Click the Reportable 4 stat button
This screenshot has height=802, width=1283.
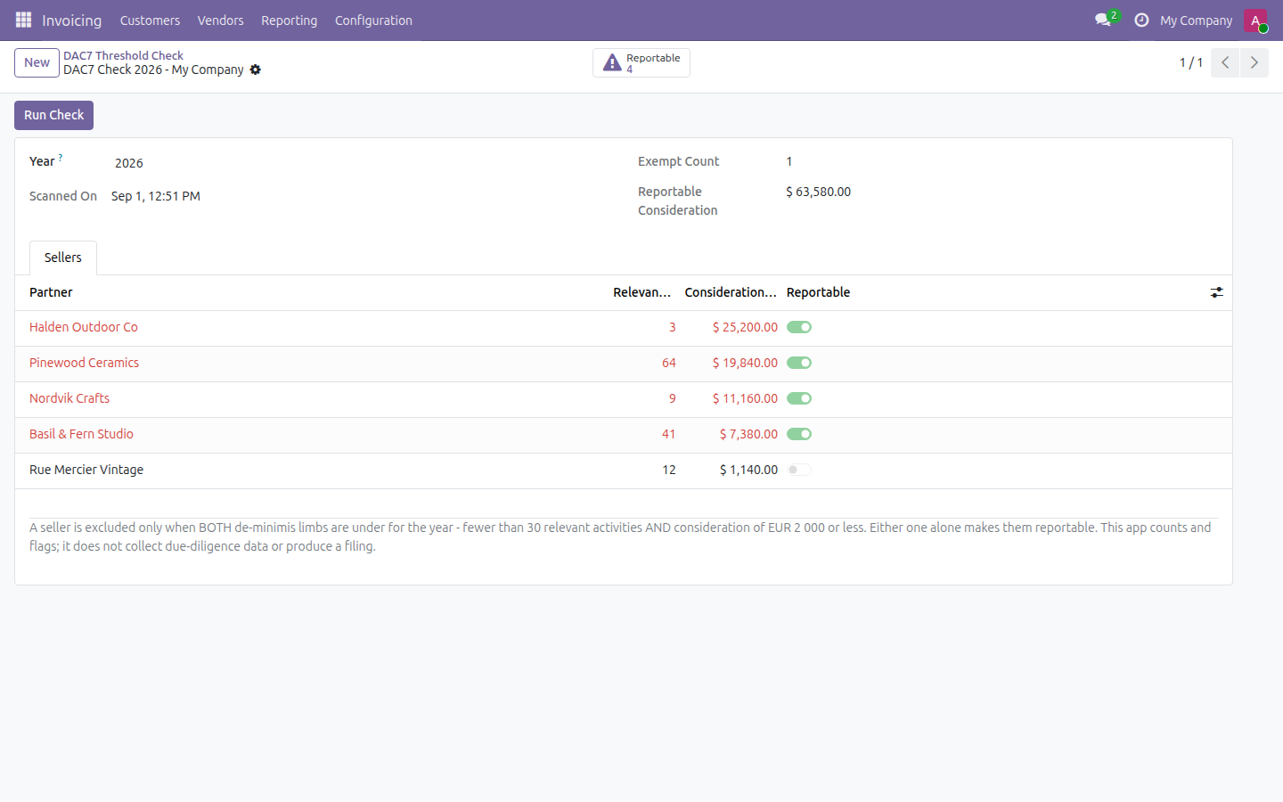coord(641,62)
